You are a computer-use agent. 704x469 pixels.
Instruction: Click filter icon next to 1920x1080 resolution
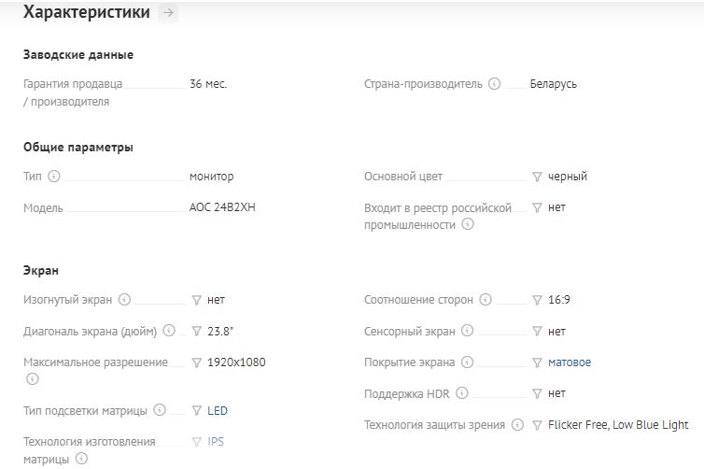click(197, 362)
